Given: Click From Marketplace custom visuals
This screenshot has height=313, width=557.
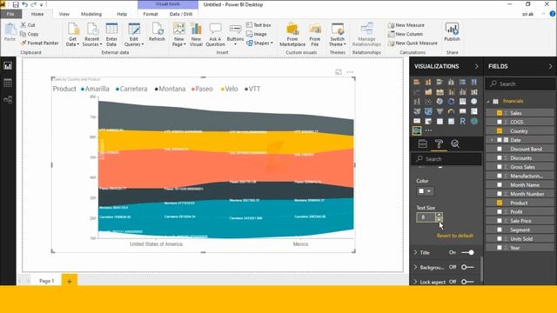Looking at the screenshot, I should pyautogui.click(x=292, y=35).
